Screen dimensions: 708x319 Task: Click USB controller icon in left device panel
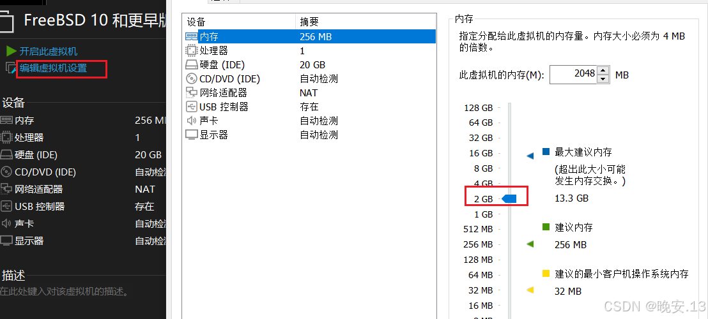(x=6, y=206)
